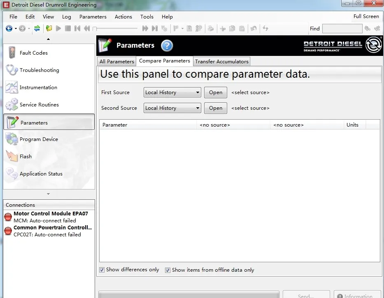Open the Help menu

[x=167, y=16]
